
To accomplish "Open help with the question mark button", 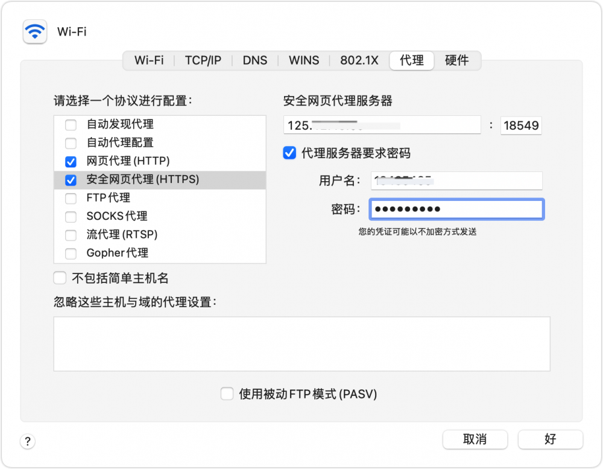I will point(28,441).
